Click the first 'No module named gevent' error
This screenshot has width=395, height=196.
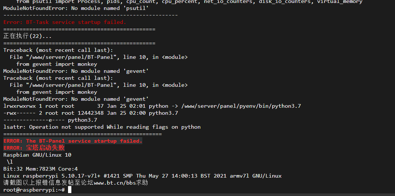point(76,71)
